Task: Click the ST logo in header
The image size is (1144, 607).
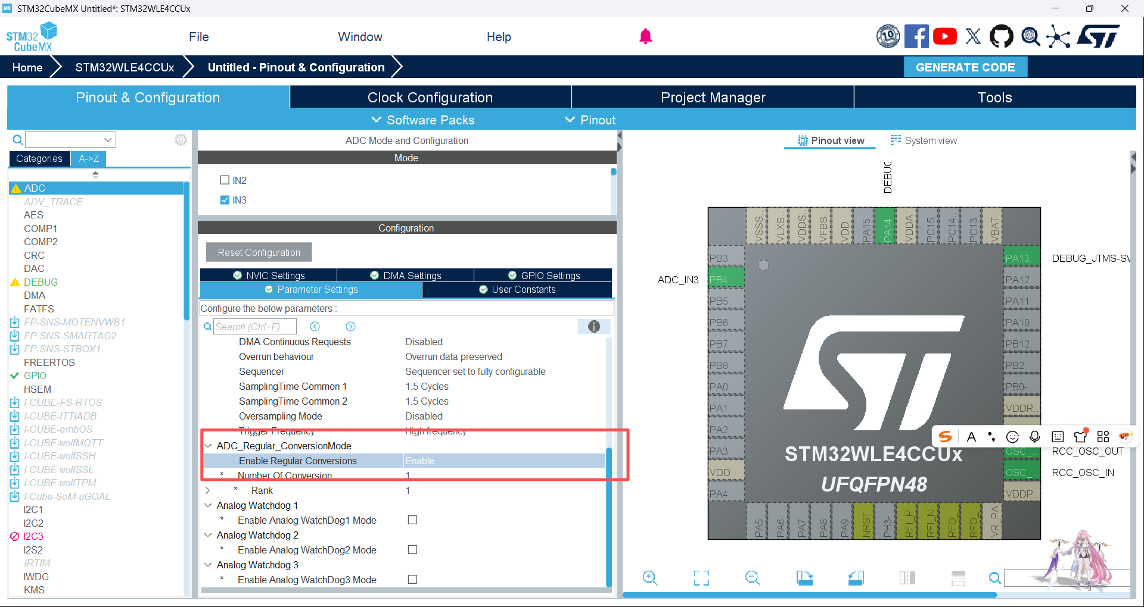Action: [1099, 36]
